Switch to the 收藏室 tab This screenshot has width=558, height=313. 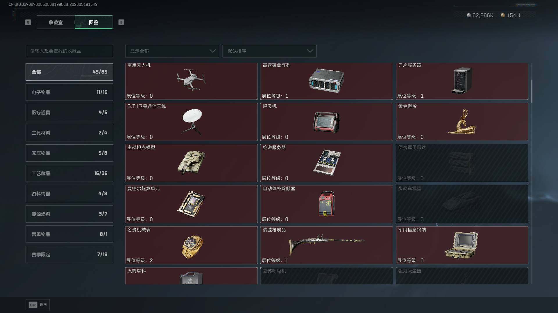(56, 22)
